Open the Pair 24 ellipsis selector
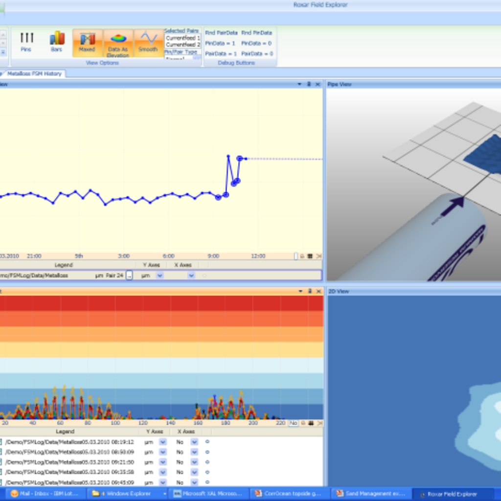 tap(129, 275)
